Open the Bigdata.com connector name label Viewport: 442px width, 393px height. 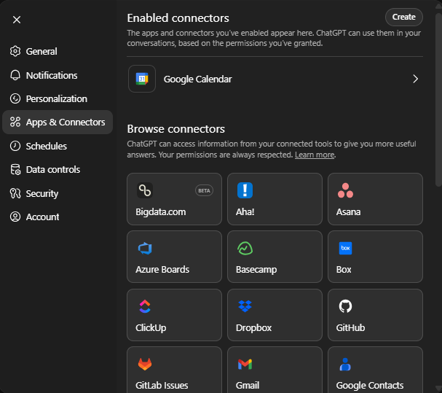pyautogui.click(x=161, y=212)
